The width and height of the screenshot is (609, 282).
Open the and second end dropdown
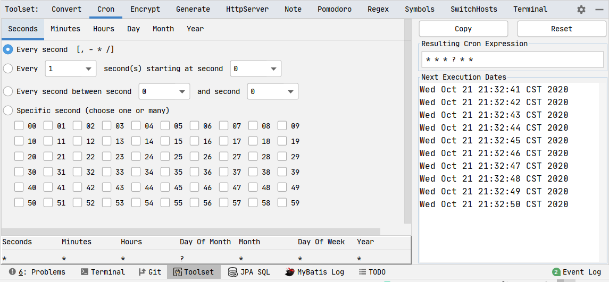[273, 91]
